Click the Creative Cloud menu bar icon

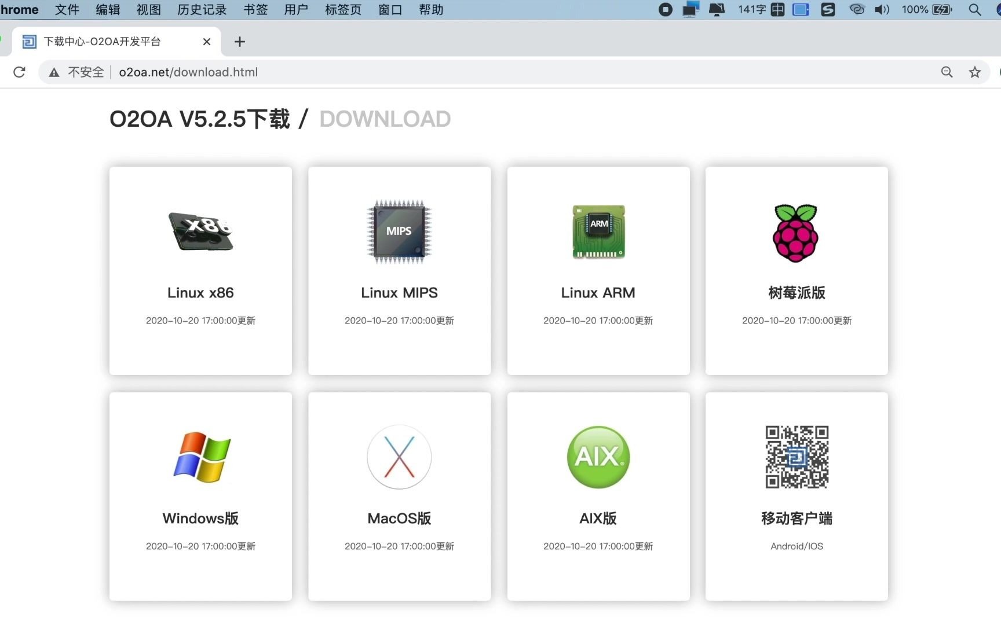click(857, 9)
